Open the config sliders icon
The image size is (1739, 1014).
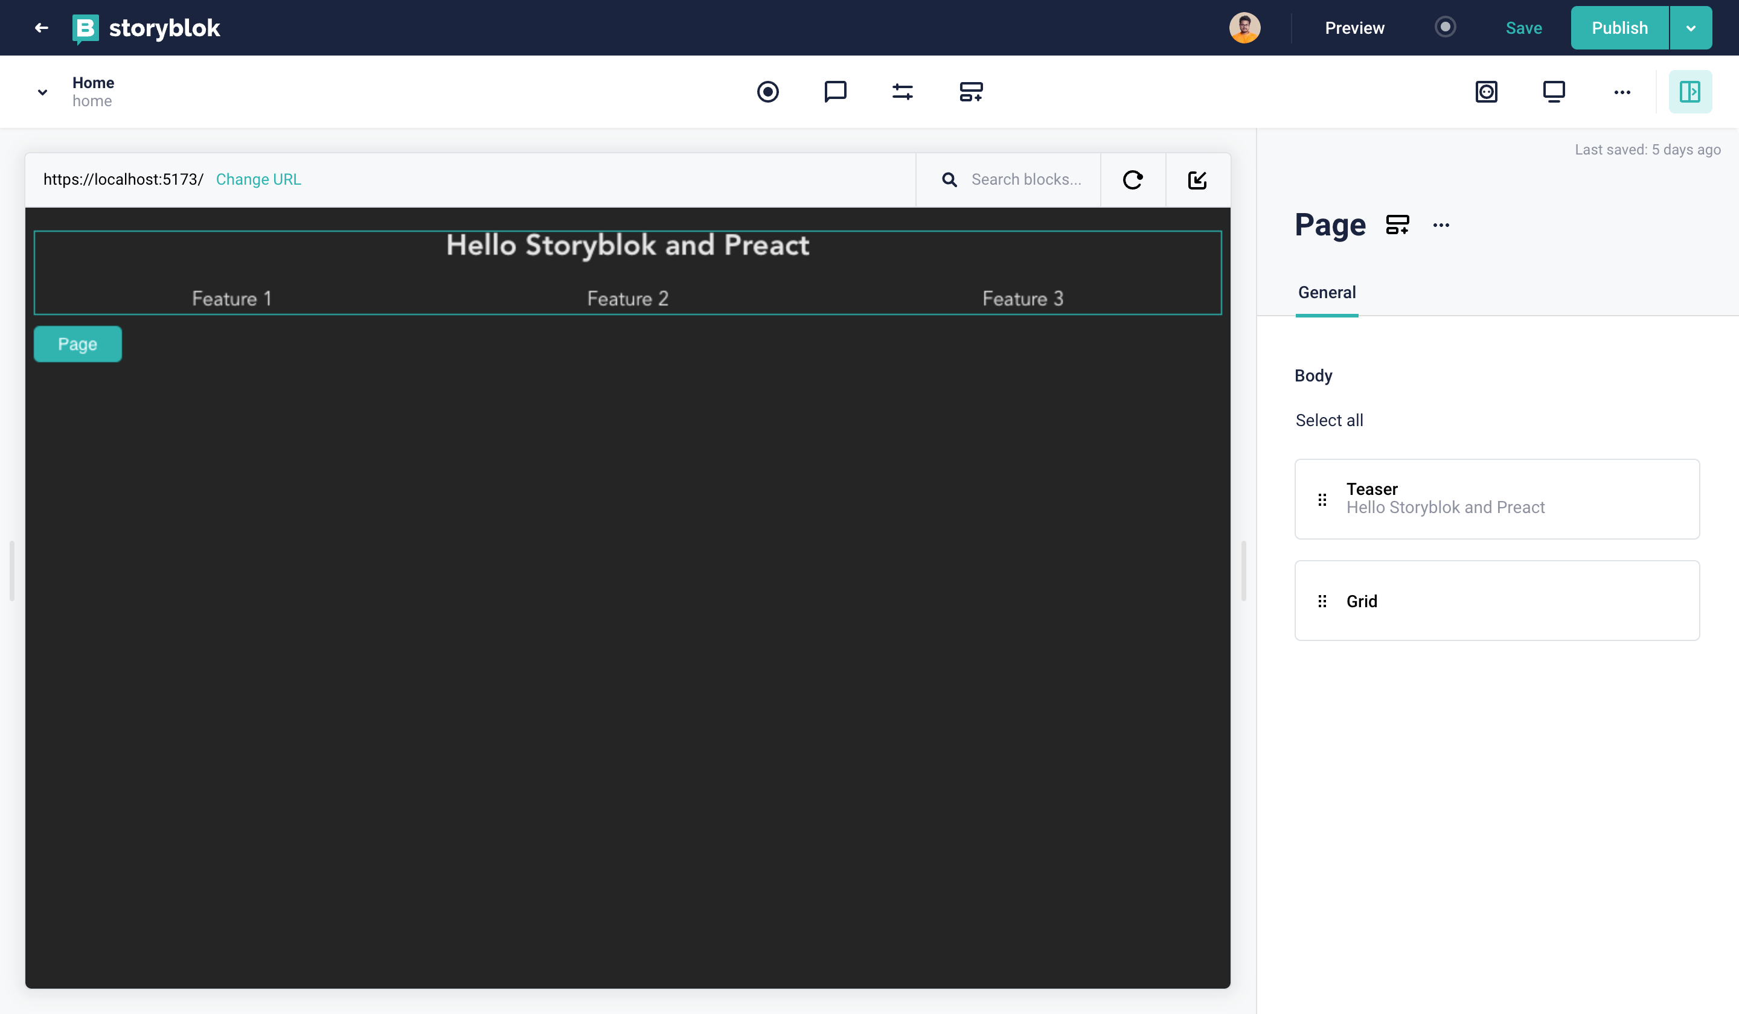click(902, 92)
